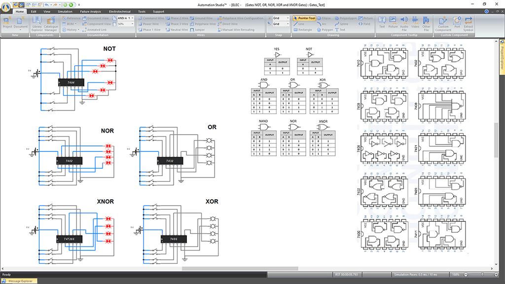Activate the Pointer Tool

point(305,18)
